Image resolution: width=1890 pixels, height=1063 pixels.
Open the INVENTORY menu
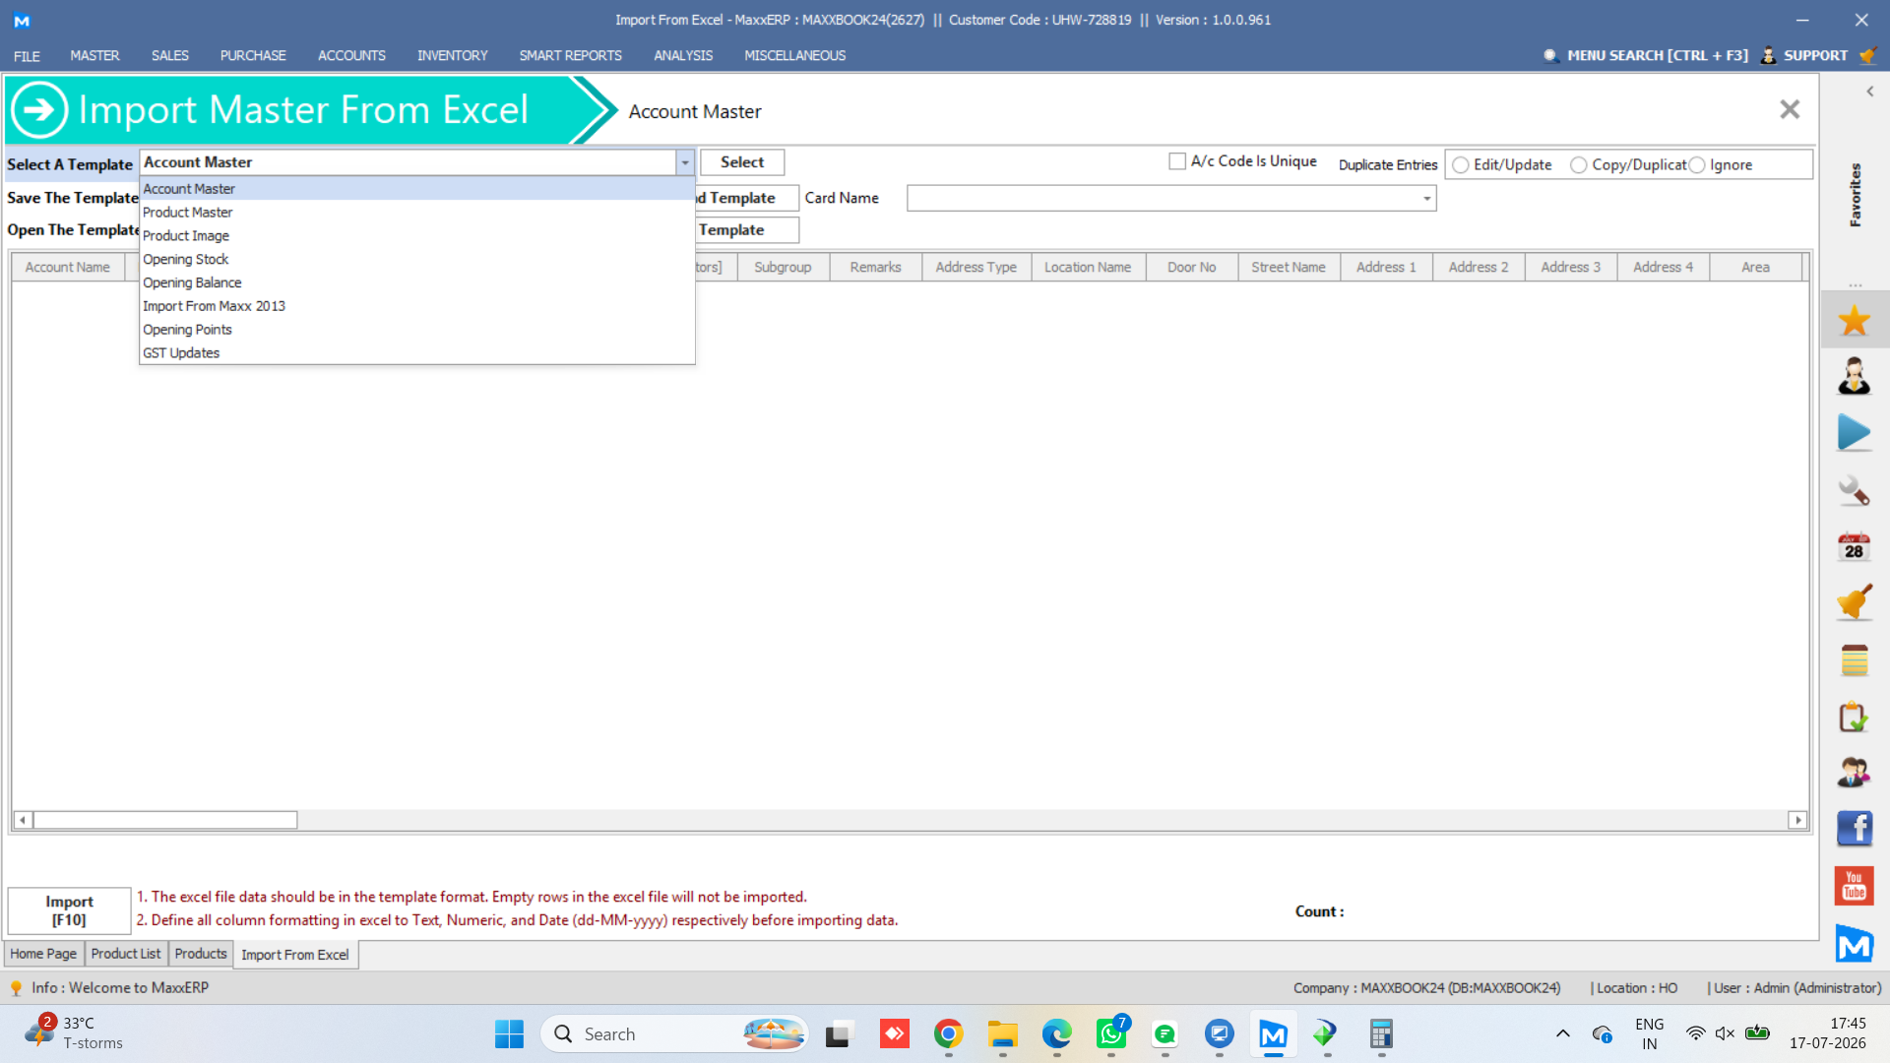[452, 55]
